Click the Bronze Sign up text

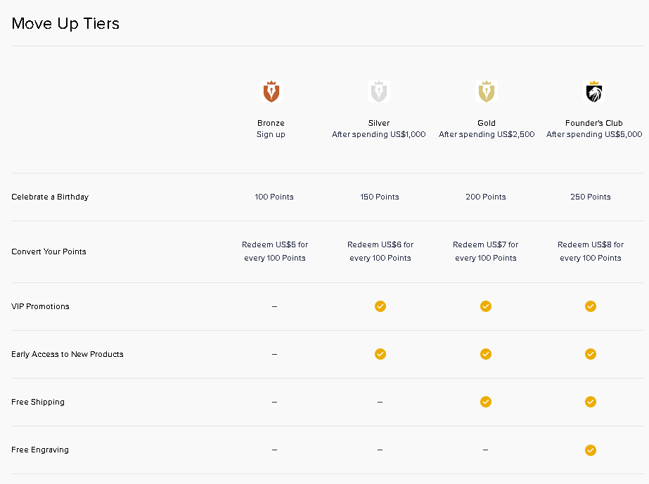[x=271, y=135]
